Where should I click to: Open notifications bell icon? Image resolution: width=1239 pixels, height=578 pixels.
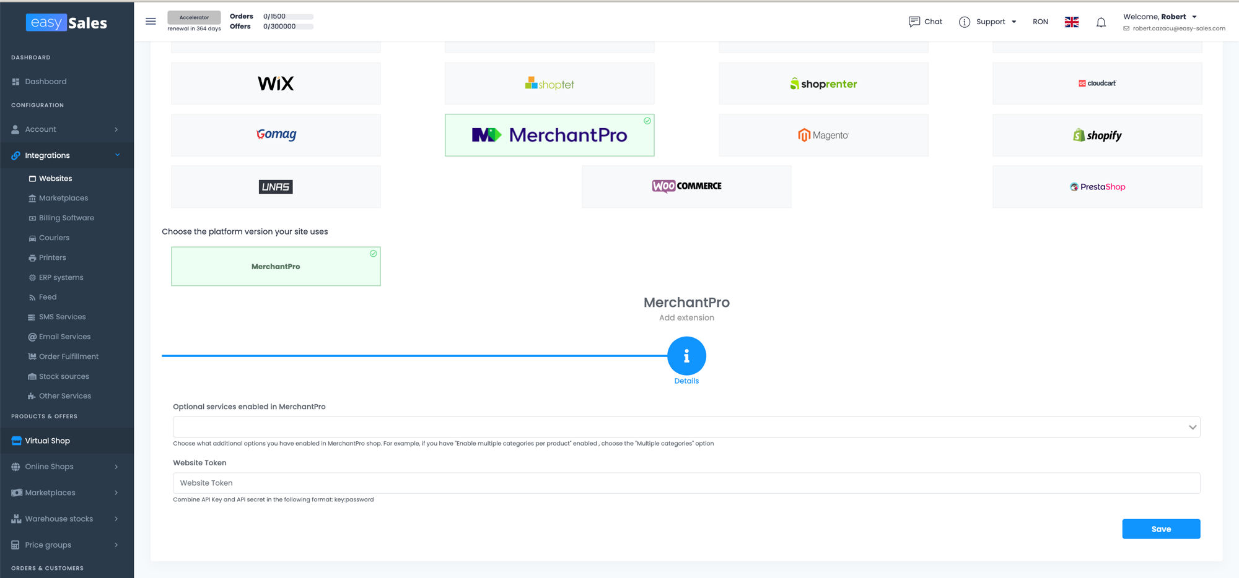click(1101, 22)
